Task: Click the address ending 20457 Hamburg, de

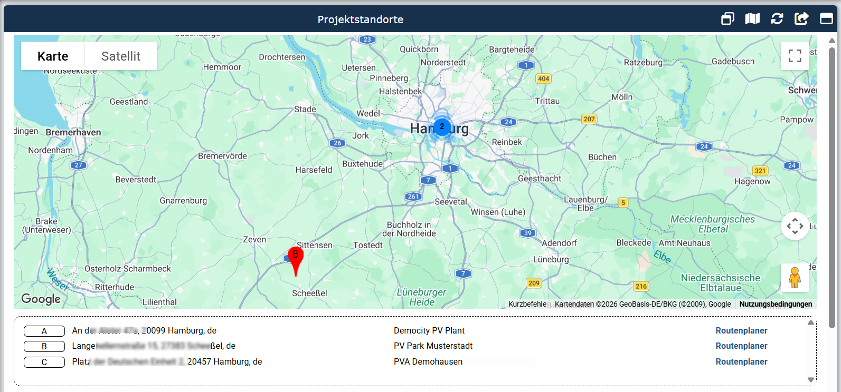Action: [167, 361]
